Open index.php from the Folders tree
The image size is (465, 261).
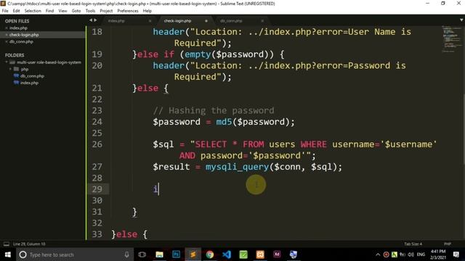point(29,83)
